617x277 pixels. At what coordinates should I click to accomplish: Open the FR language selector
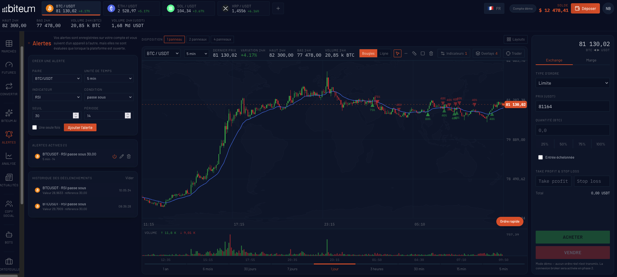pyautogui.click(x=494, y=9)
